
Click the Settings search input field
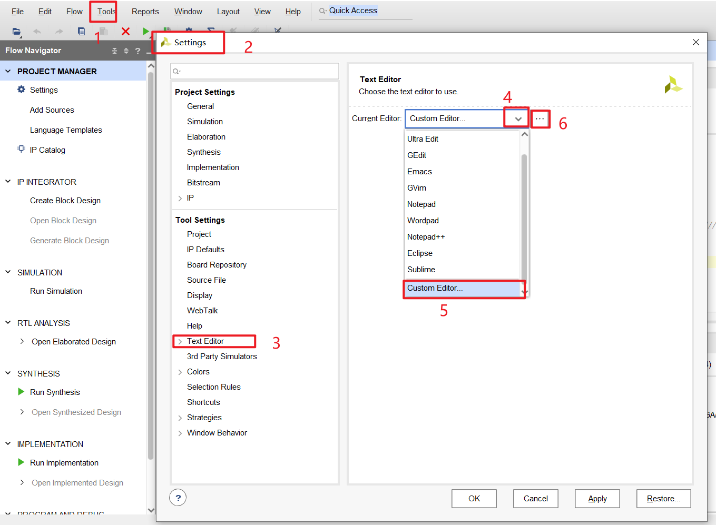coord(255,71)
